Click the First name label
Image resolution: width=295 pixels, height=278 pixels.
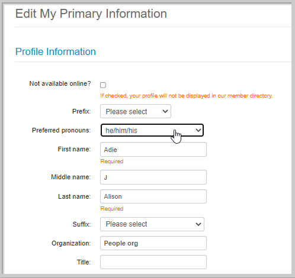point(74,149)
